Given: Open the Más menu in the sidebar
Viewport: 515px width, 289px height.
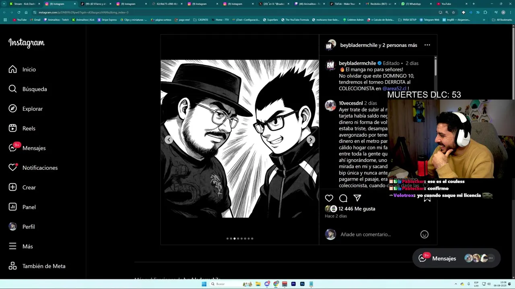Looking at the screenshot, I should (21, 246).
